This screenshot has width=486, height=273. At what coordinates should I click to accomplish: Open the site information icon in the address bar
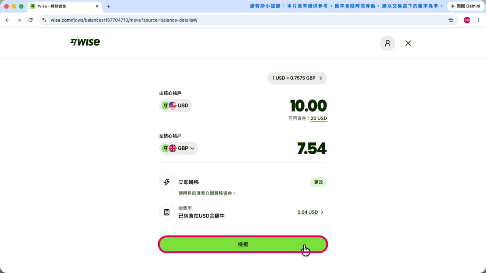click(44, 20)
